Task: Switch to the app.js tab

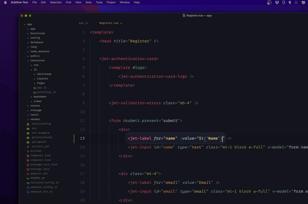Action: [83, 23]
